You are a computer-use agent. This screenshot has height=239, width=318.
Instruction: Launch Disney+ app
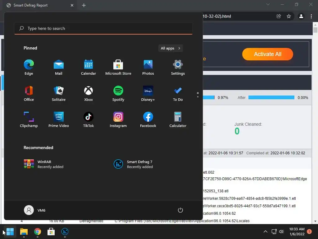coord(148,93)
